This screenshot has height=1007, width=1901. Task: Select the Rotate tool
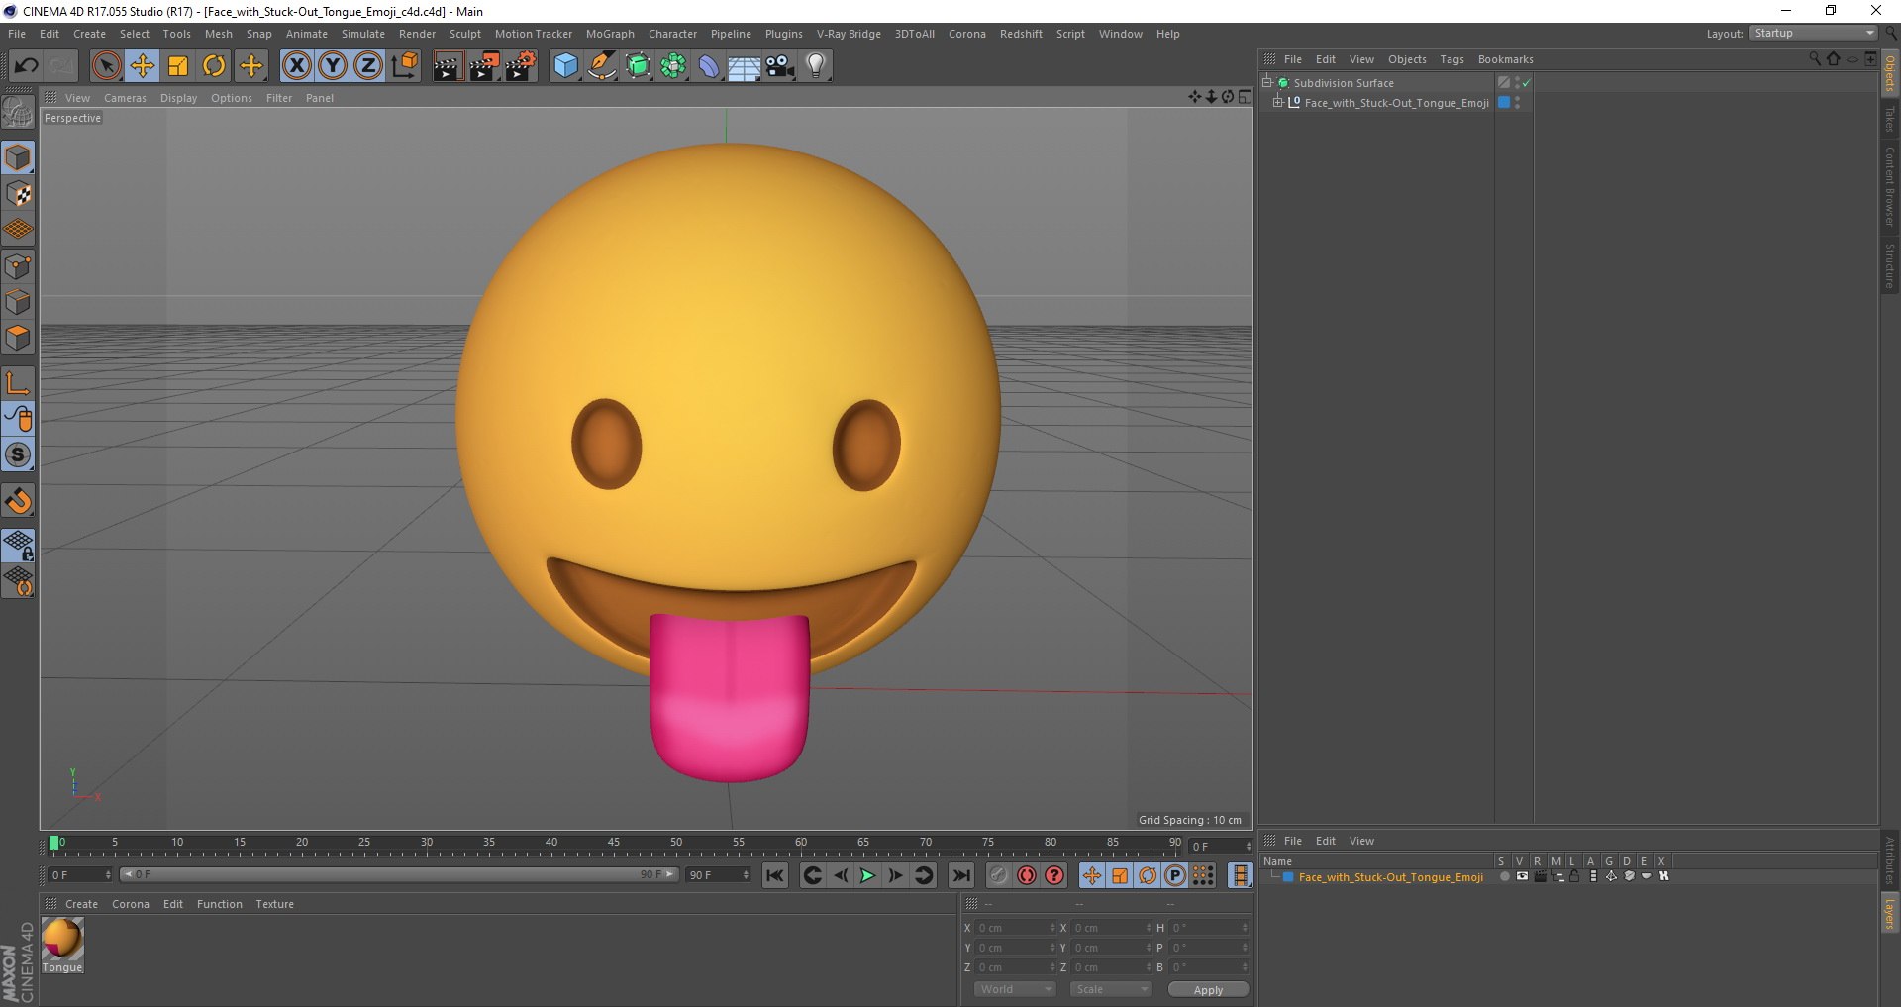point(214,66)
